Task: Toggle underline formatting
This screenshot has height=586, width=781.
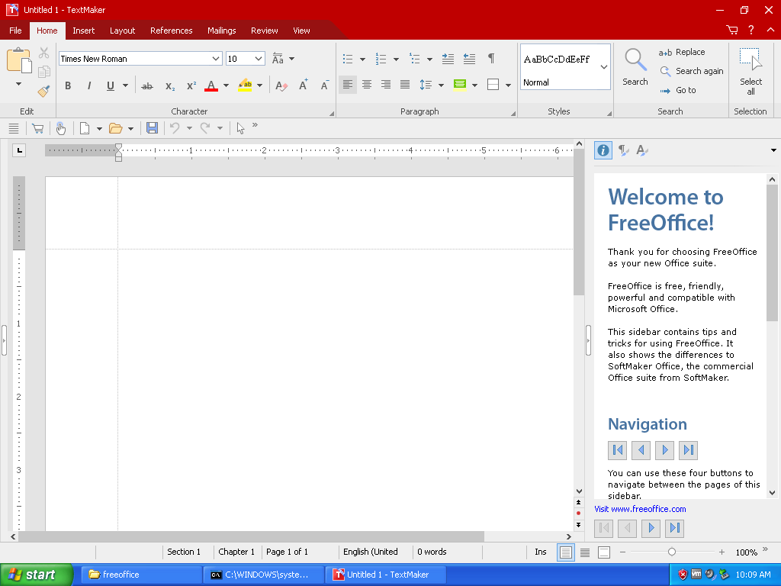Action: pos(111,85)
